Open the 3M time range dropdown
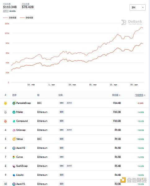Viewport: 150px width, 186px height. (x=138, y=7)
